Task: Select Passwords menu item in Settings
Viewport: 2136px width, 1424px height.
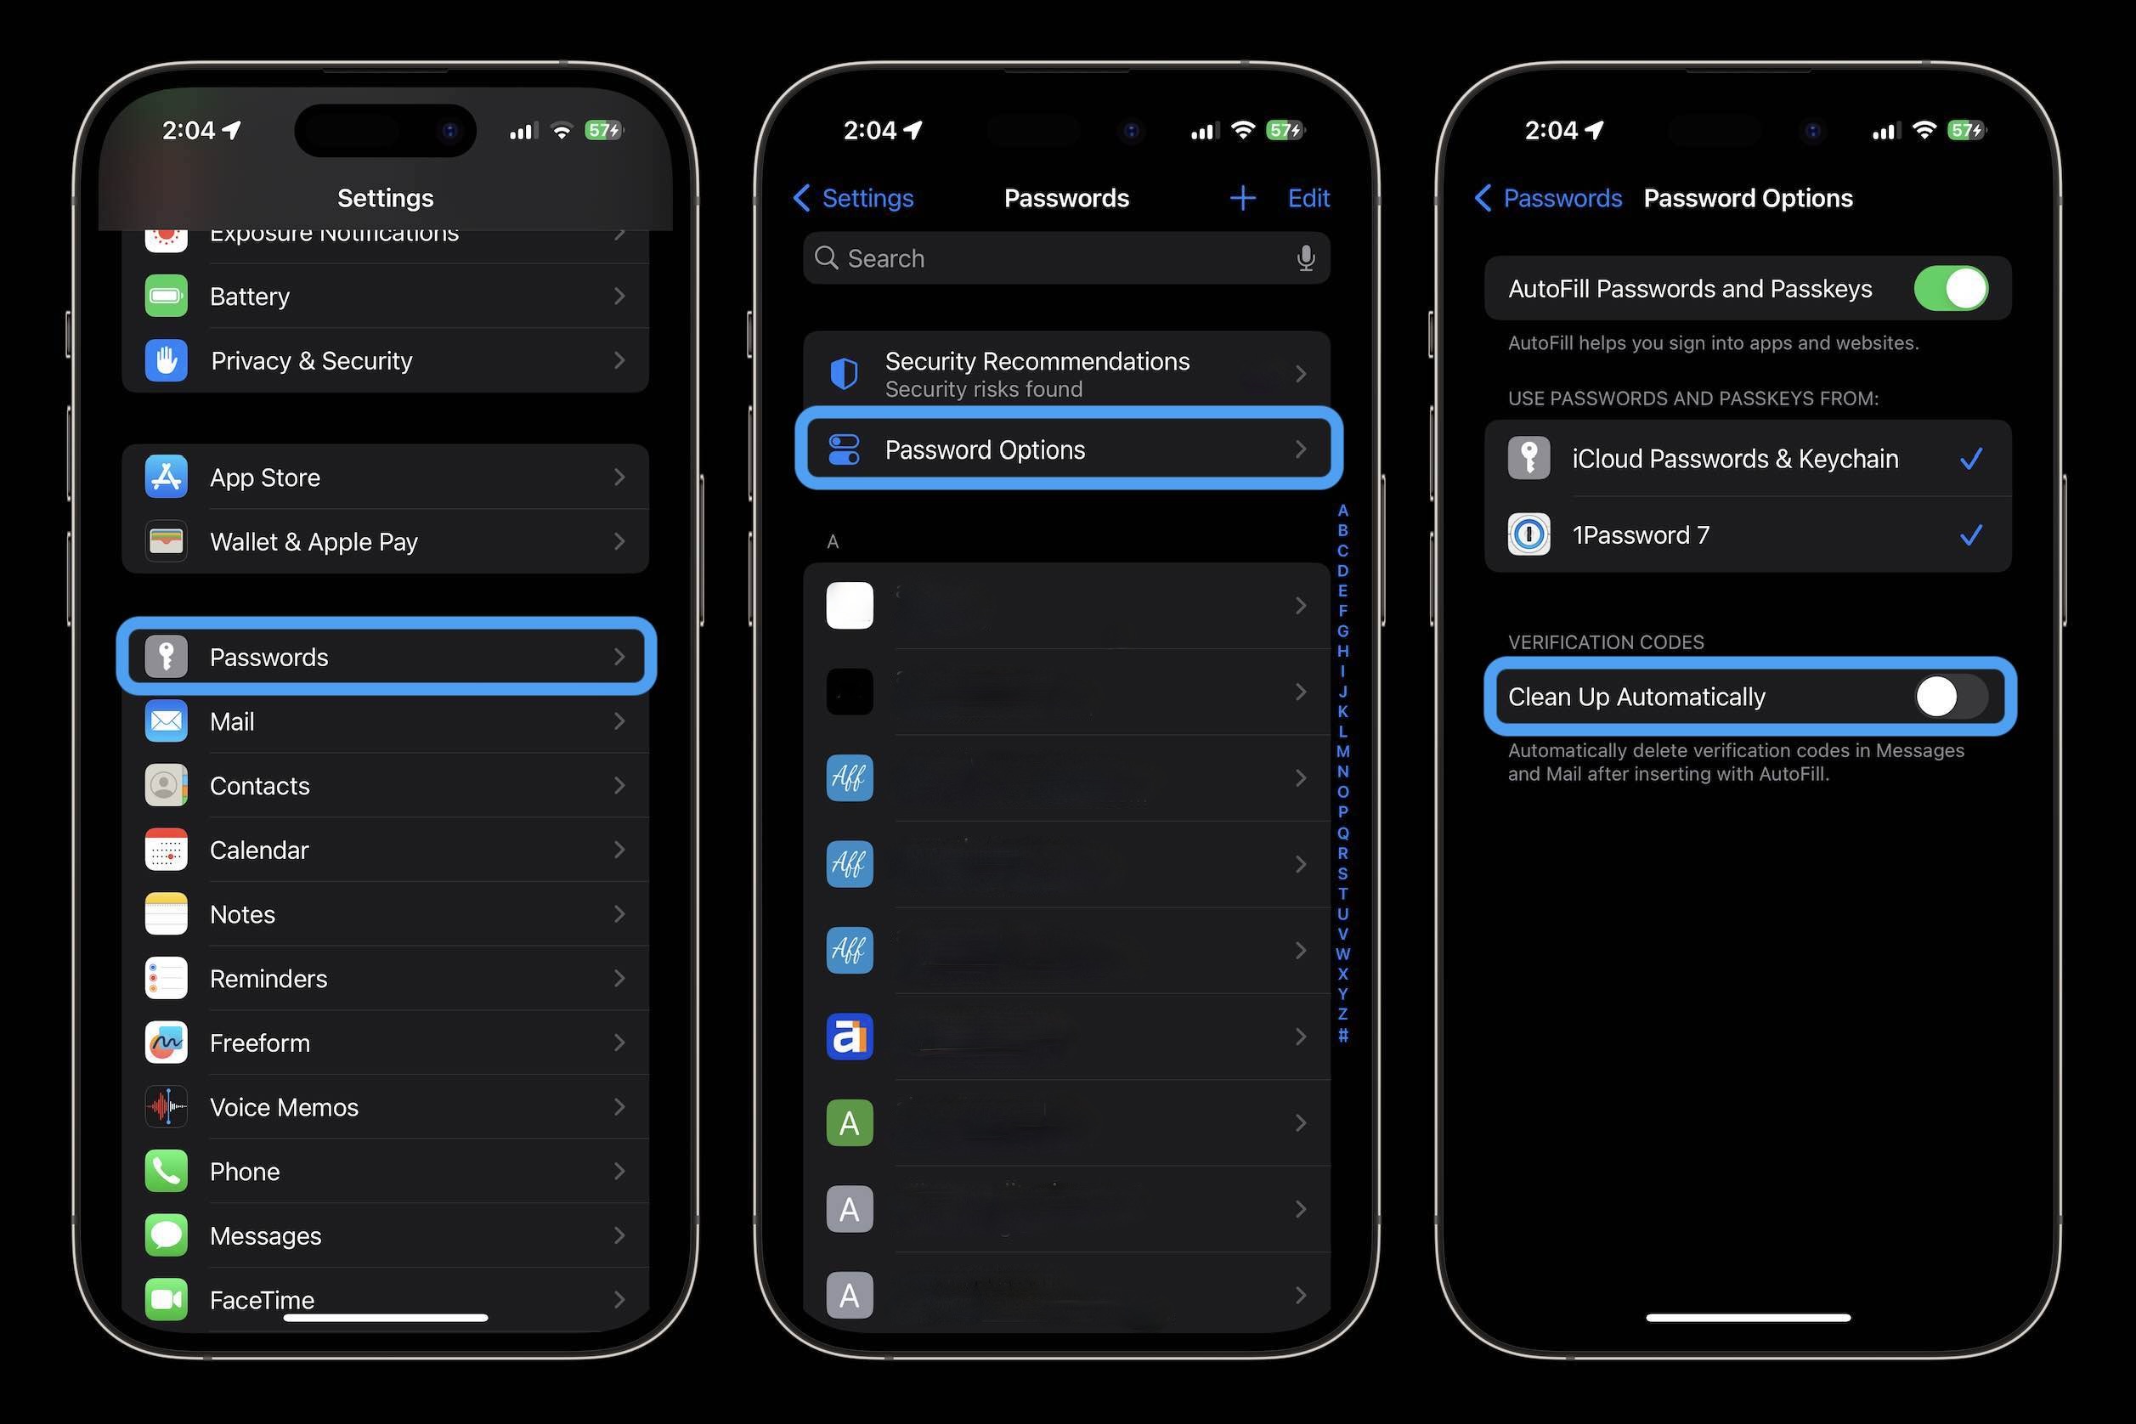Action: tap(387, 657)
